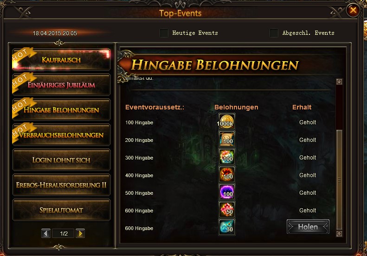
Task: Click the rewards panel scrollbar thumb
Action: pos(339,179)
